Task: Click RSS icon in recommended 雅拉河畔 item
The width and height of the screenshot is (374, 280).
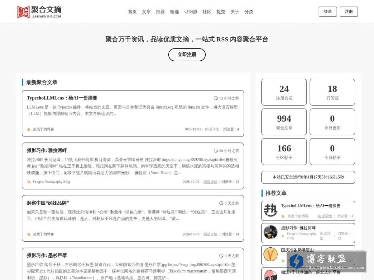Action: tap(283, 236)
